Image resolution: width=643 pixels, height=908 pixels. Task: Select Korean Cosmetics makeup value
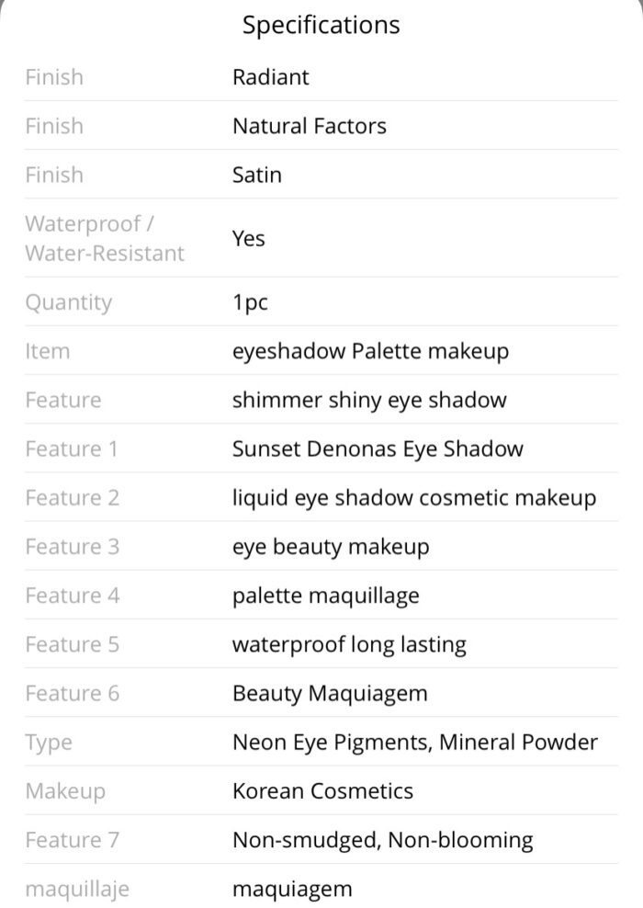(x=322, y=791)
